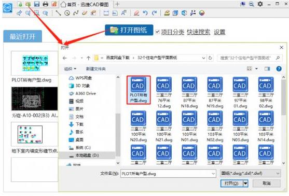Screen dimensions: 289x196
Task: Toggle the preview pane icon
Action: (267, 69)
